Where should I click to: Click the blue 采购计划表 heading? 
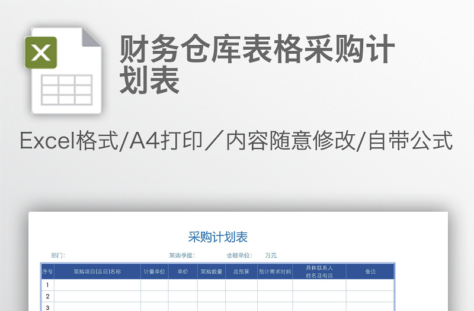218,237
